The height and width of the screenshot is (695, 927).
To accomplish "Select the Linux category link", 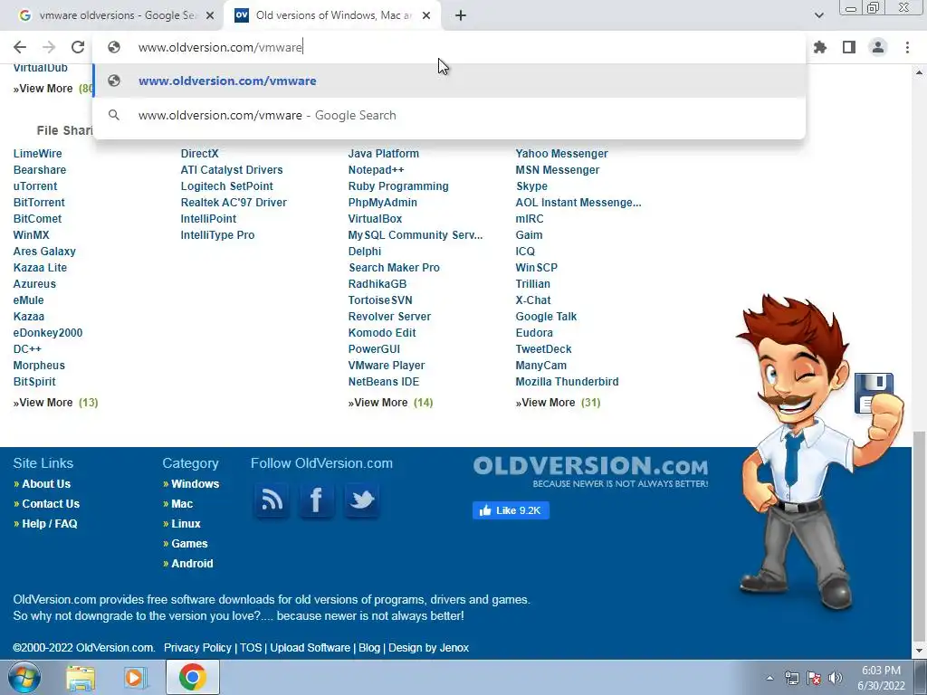I will (x=186, y=524).
